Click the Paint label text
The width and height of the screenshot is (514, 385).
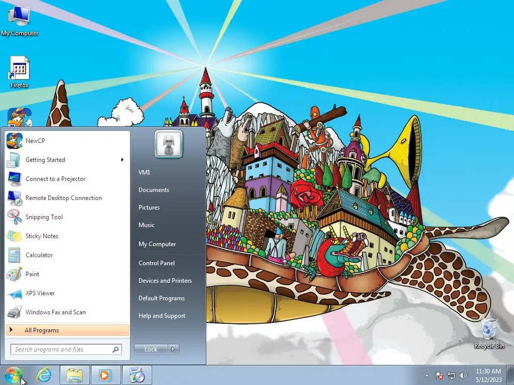[32, 274]
